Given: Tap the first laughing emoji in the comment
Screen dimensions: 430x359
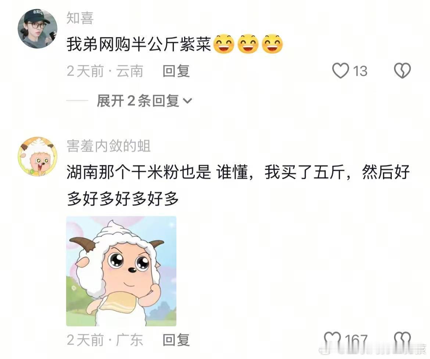Looking at the screenshot, I should click(224, 44).
